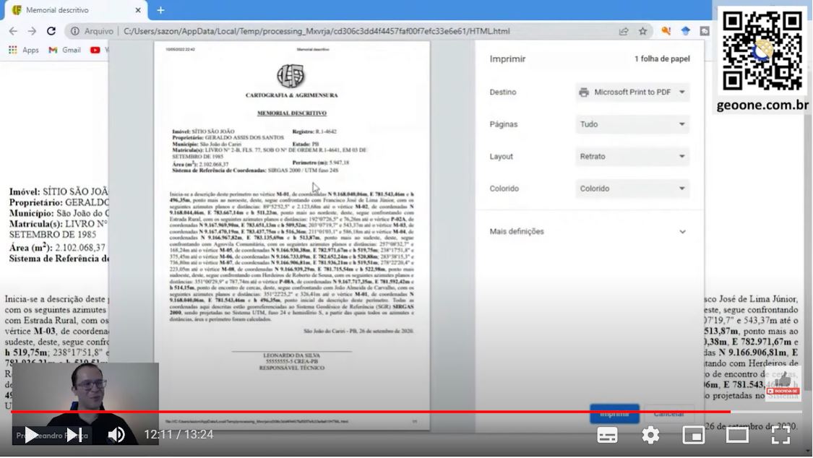Viewport: 813px width, 458px height.
Task: Toggle theater mode
Action: (737, 435)
